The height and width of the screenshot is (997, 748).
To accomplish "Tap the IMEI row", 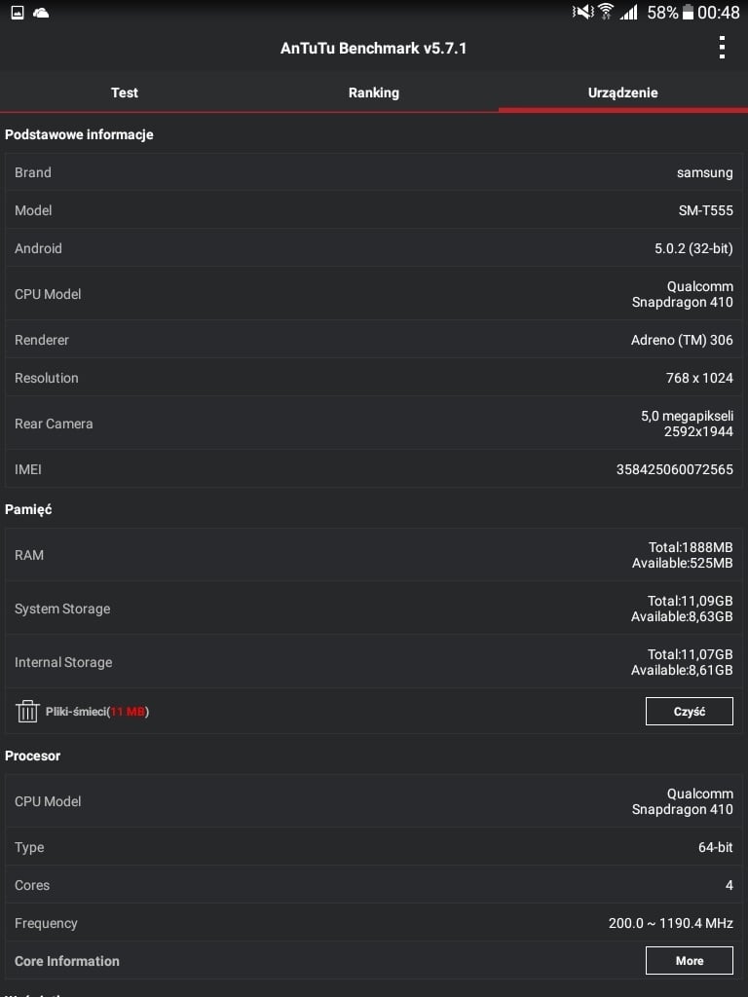I will click(374, 469).
